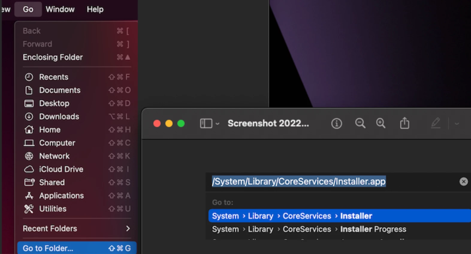Select Utilities in the Go menu
Screen dimensions: 471x254
pos(76,209)
